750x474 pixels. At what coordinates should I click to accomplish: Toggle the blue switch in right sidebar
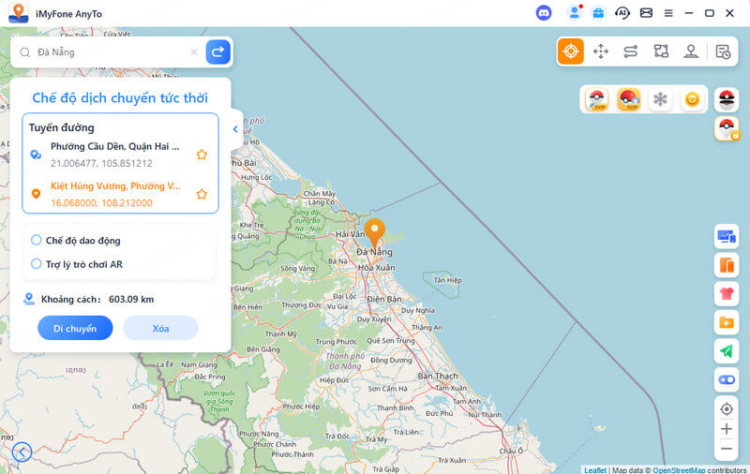tap(726, 379)
